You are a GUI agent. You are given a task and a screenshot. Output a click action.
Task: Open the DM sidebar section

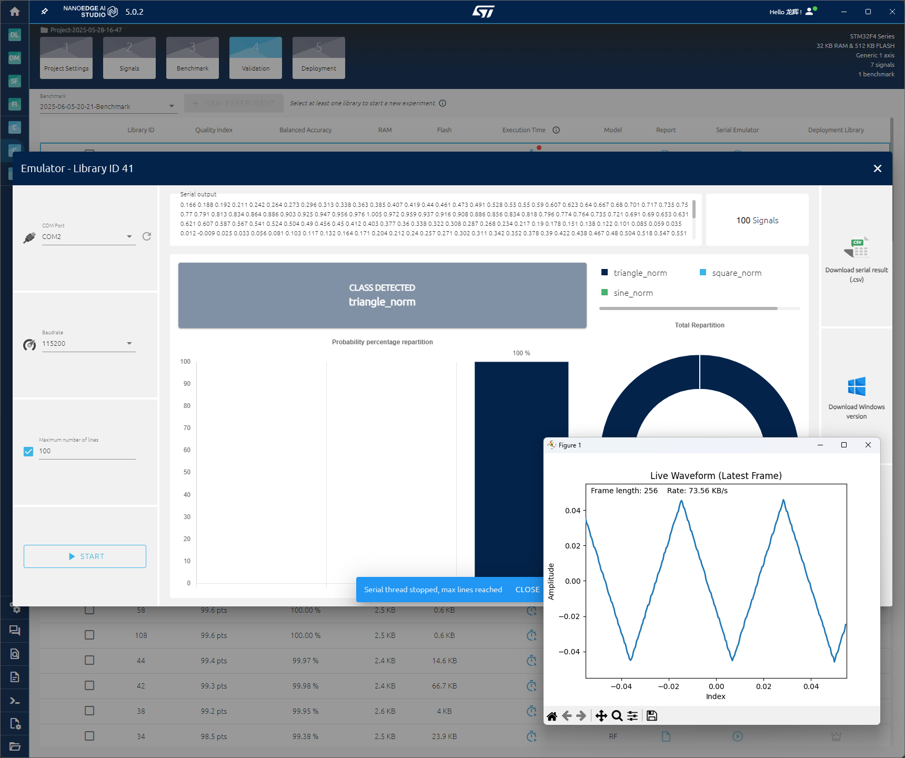click(15, 58)
